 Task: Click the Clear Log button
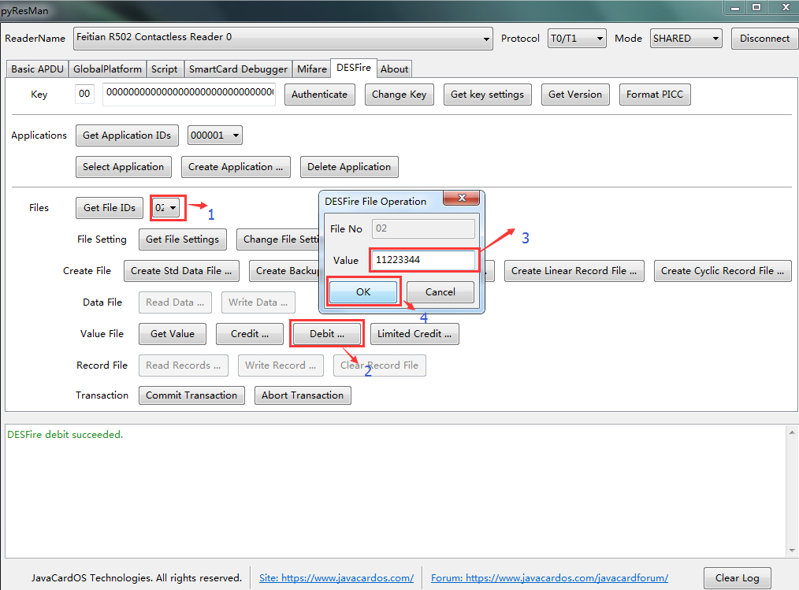(x=738, y=577)
